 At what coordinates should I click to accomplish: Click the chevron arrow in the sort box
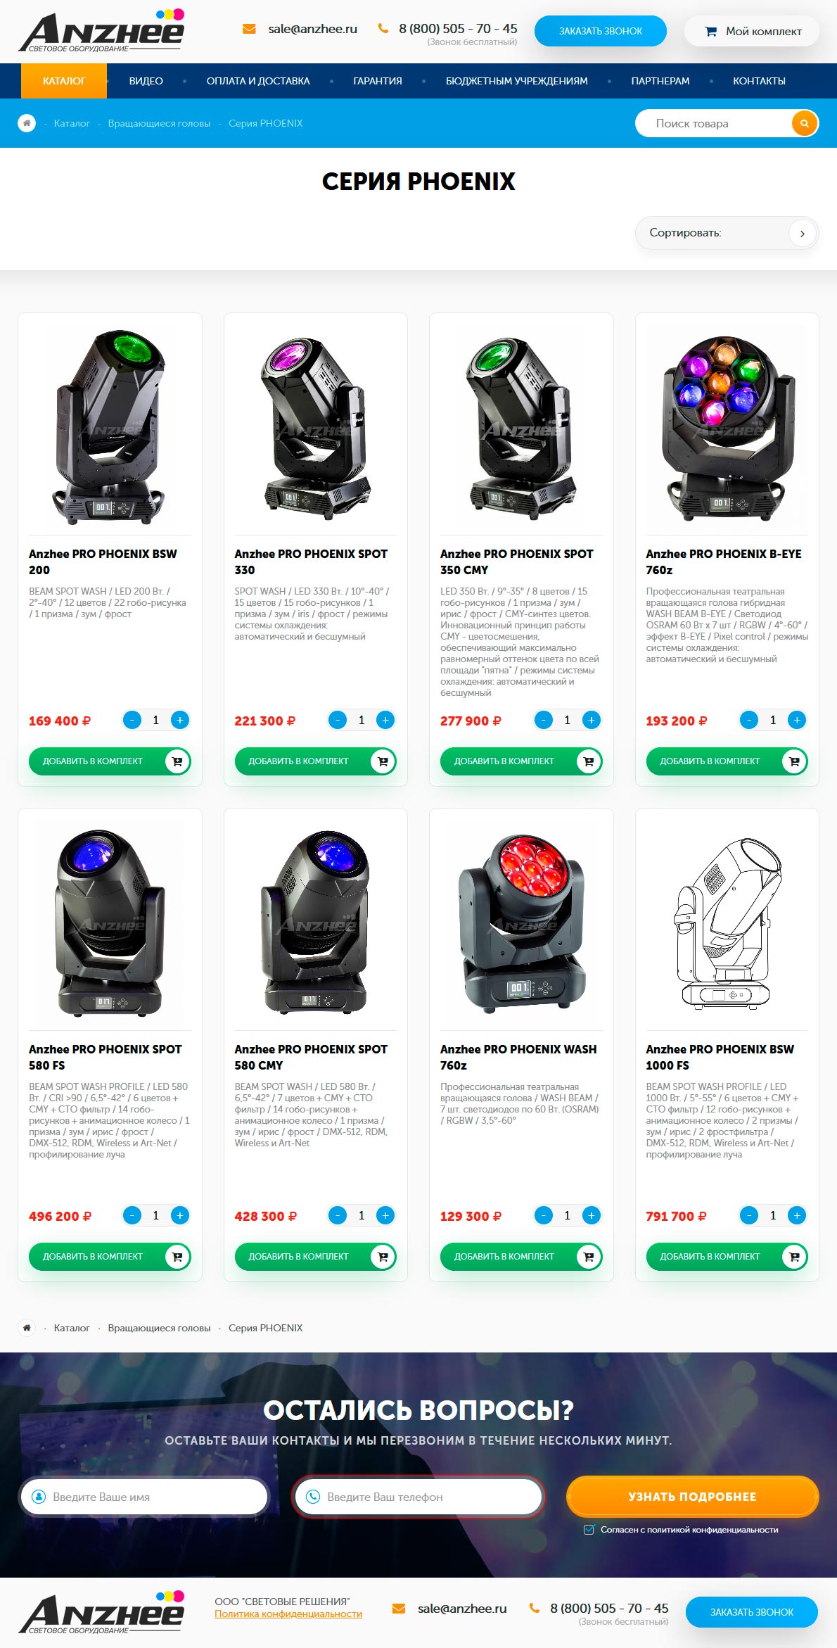(x=803, y=233)
